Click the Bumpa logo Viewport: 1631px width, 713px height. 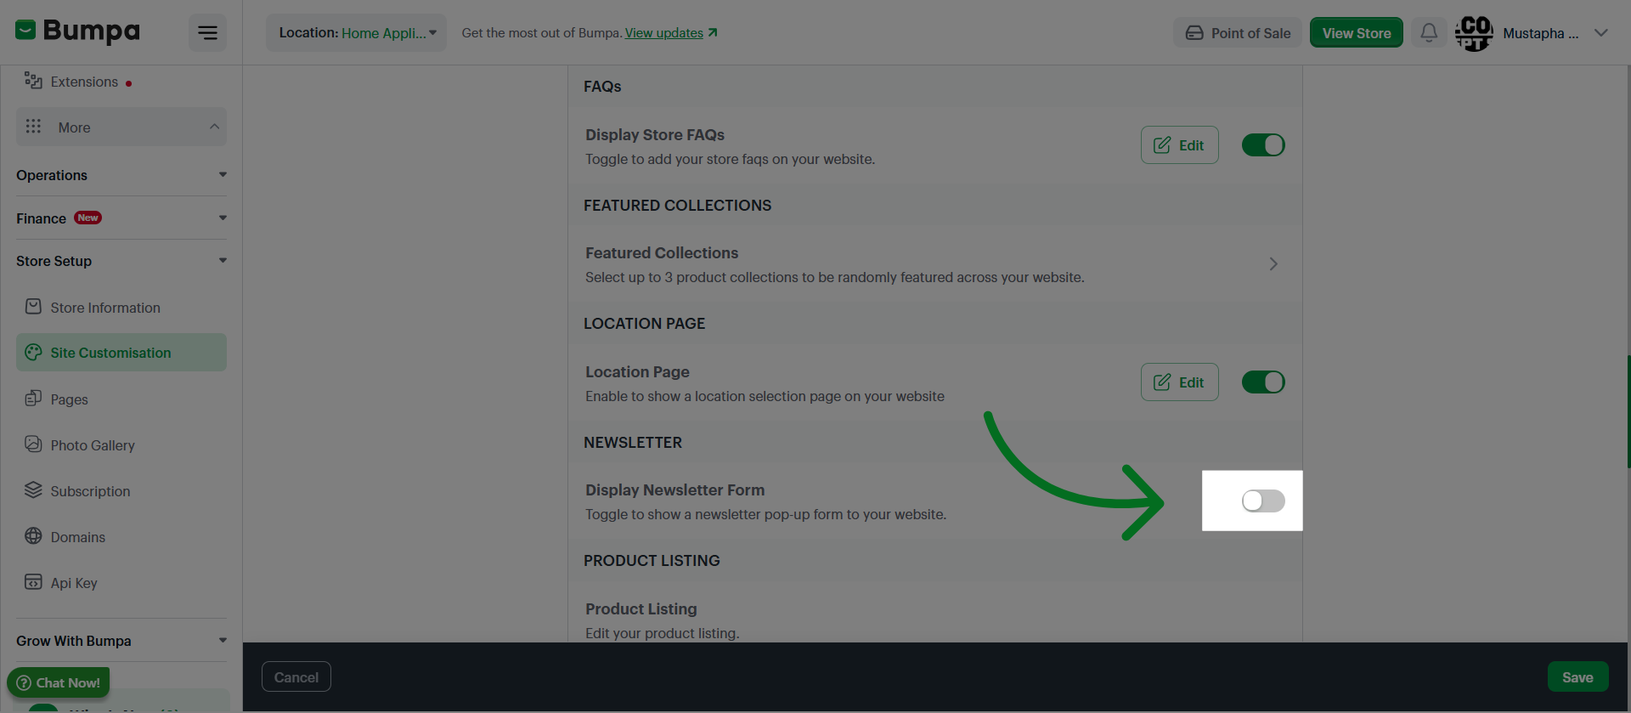pyautogui.click(x=77, y=31)
